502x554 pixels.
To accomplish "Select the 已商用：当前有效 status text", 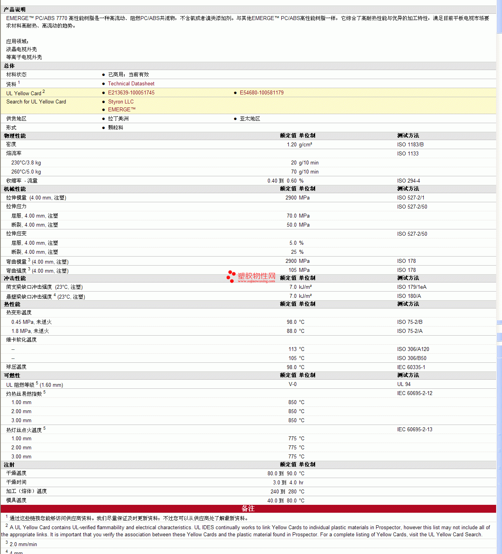I will pos(128,74).
